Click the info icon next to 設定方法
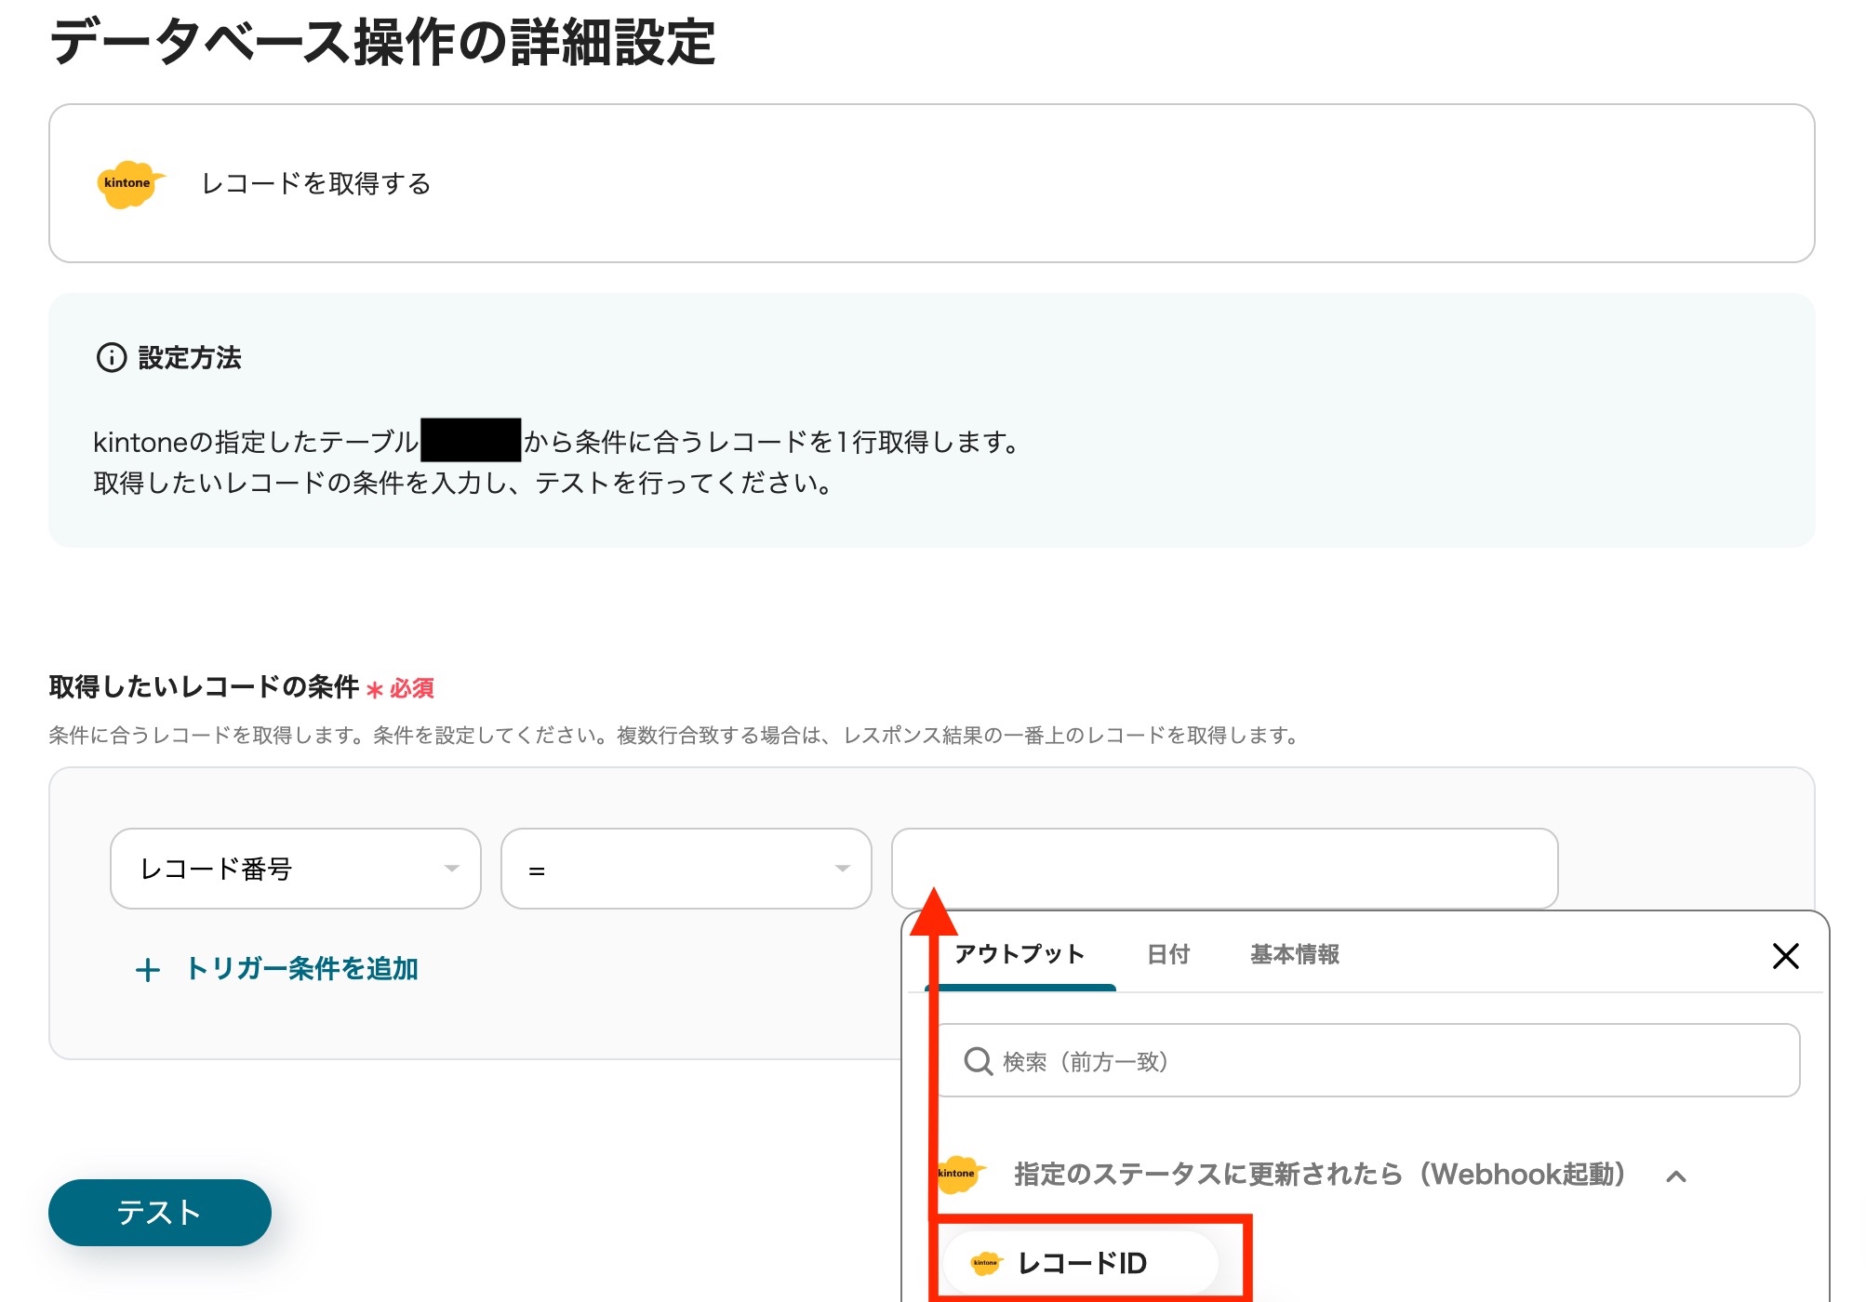 tap(112, 357)
